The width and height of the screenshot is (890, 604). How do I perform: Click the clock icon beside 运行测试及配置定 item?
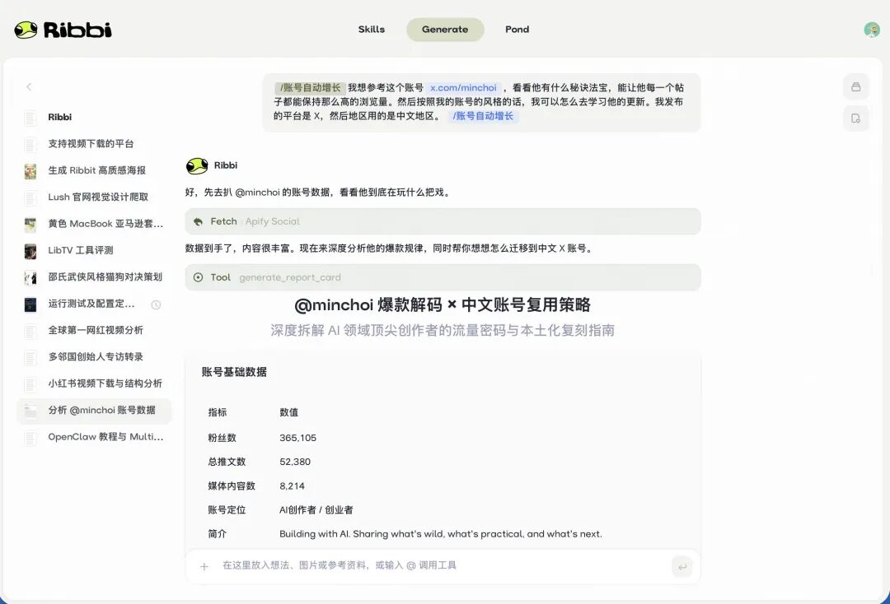click(x=156, y=304)
